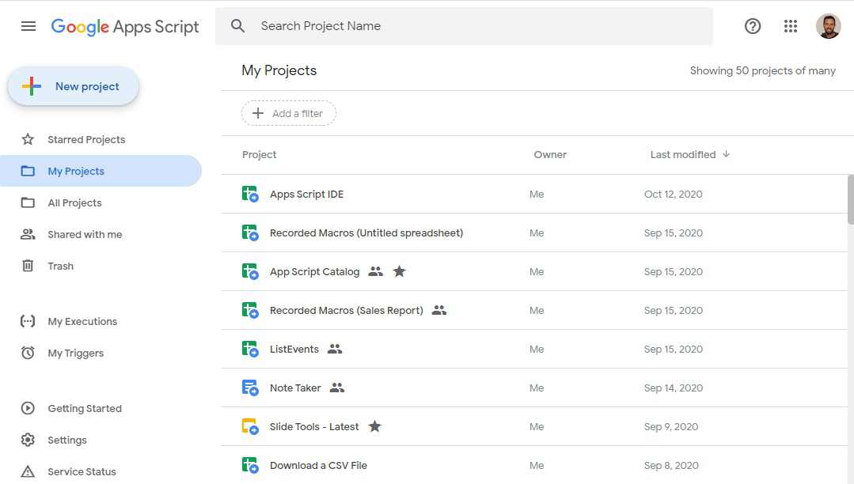Click the Project column header
The height and width of the screenshot is (484, 854).
(260, 155)
